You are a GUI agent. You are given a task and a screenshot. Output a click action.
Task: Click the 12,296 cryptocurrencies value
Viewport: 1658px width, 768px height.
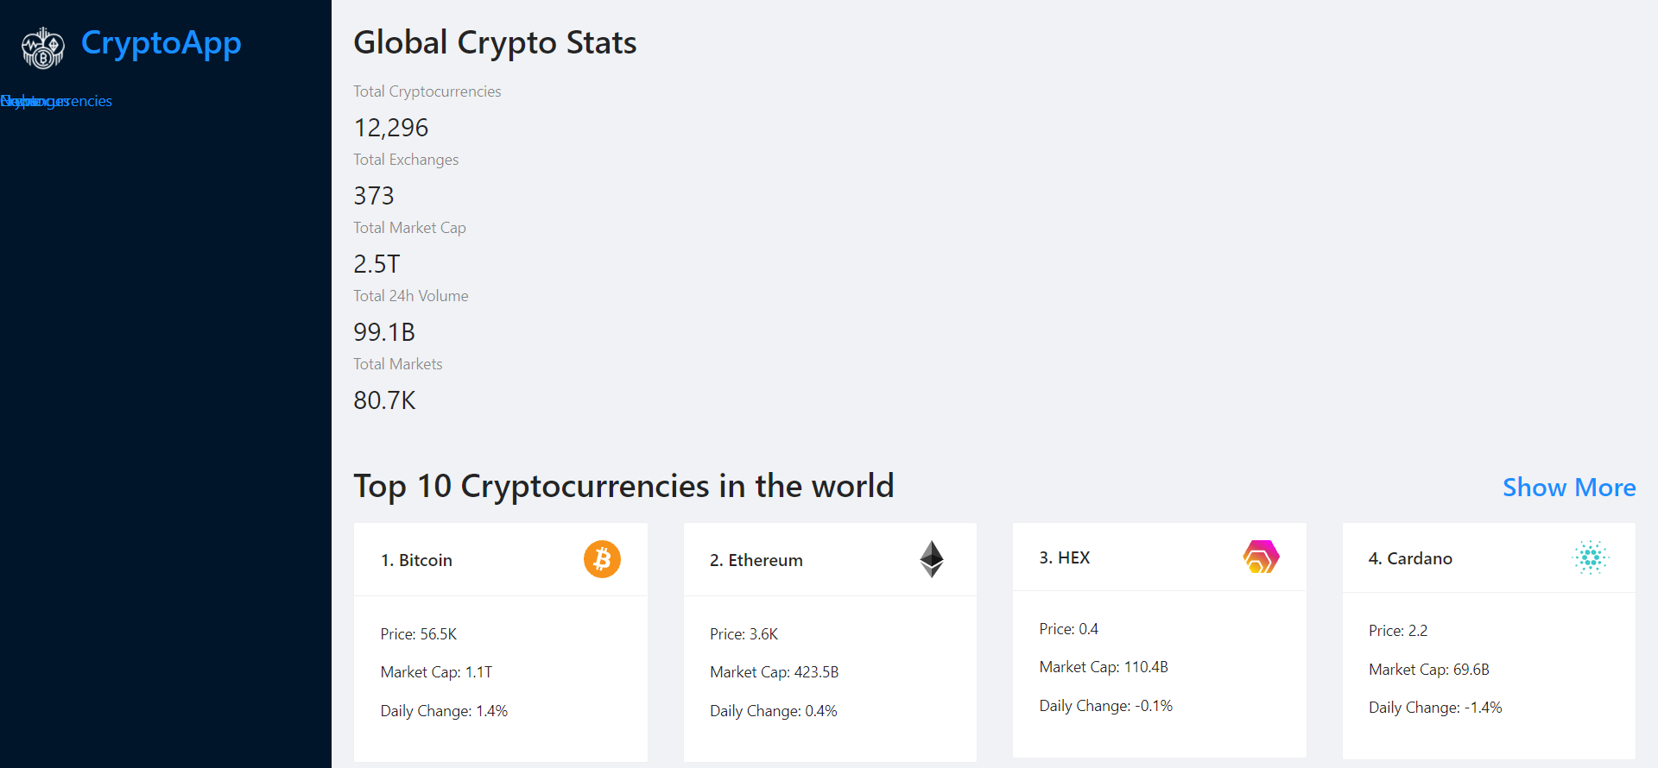(x=390, y=128)
